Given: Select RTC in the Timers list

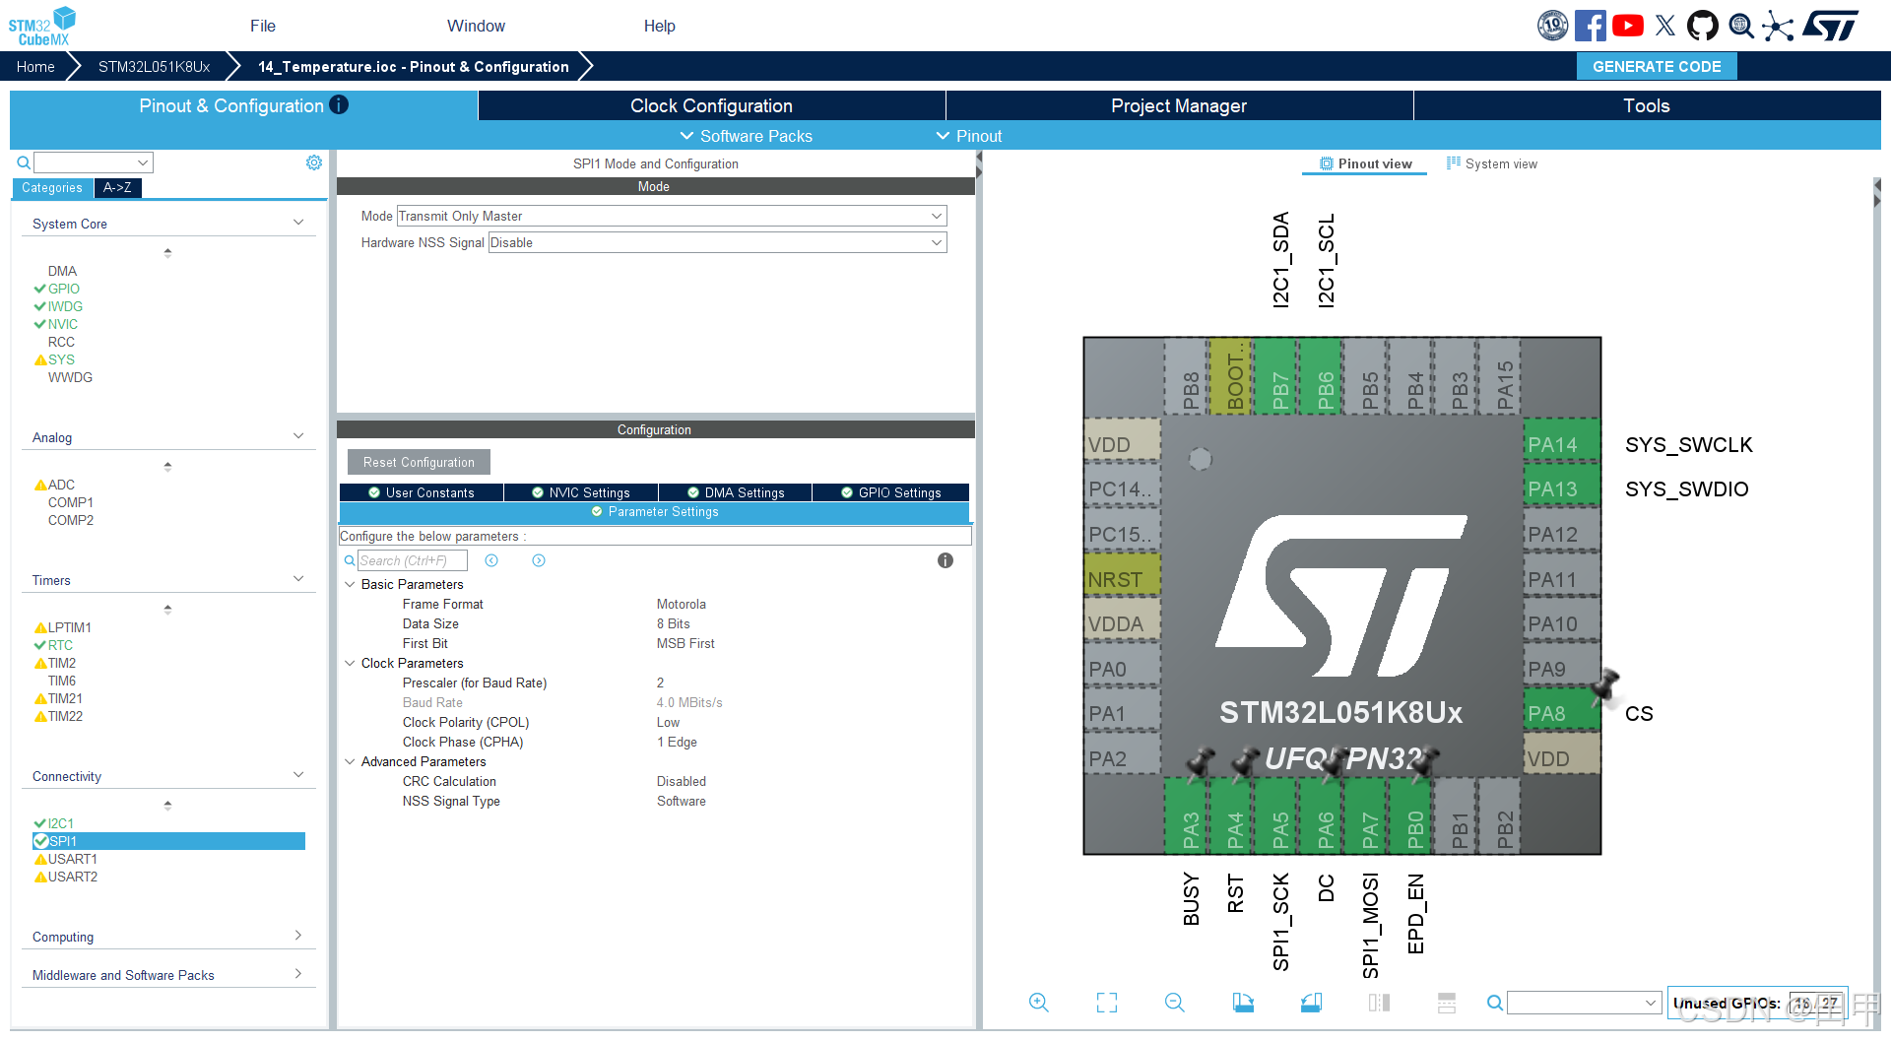Looking at the screenshot, I should tap(60, 645).
